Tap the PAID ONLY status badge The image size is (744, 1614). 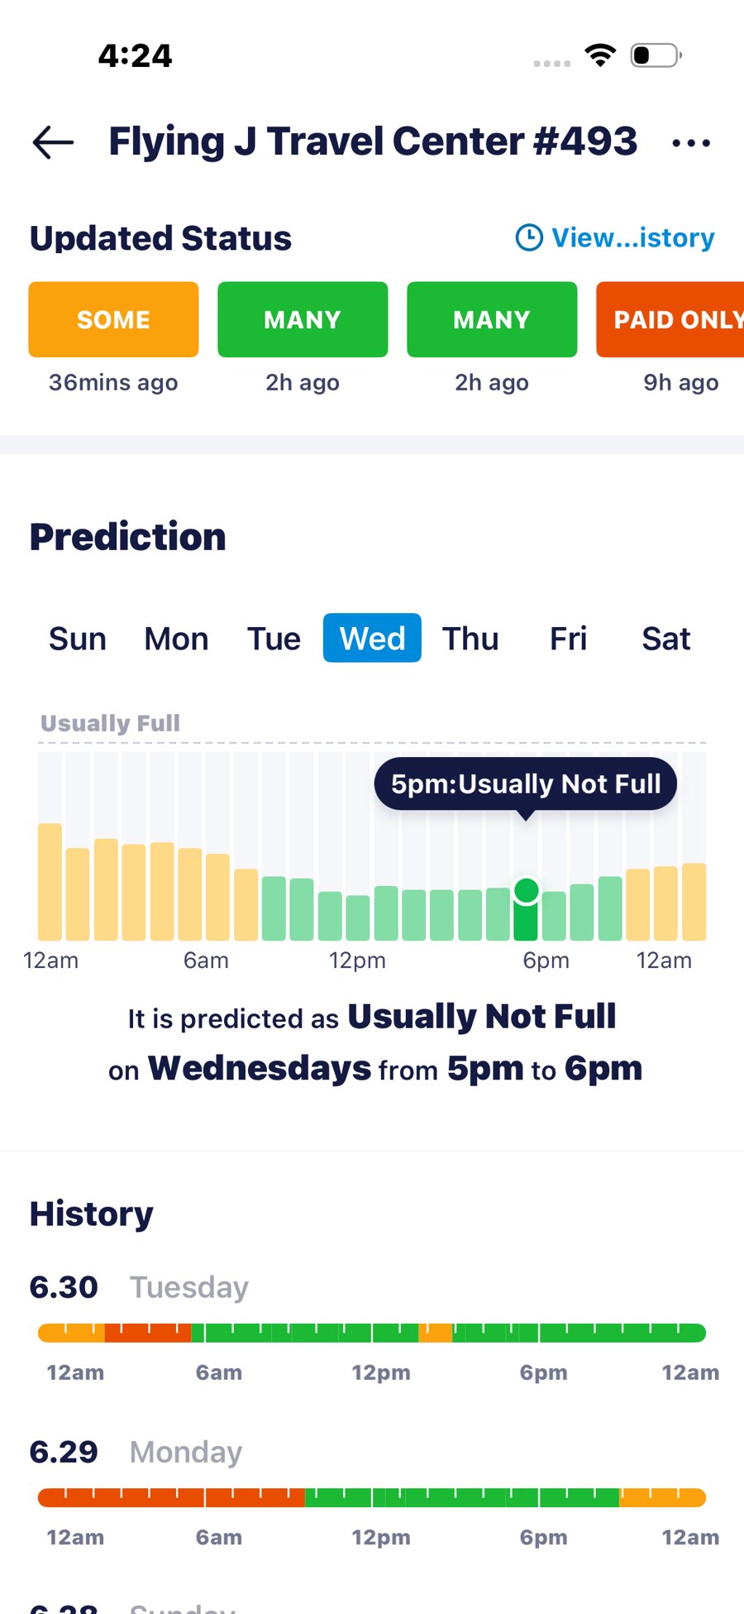tap(670, 319)
